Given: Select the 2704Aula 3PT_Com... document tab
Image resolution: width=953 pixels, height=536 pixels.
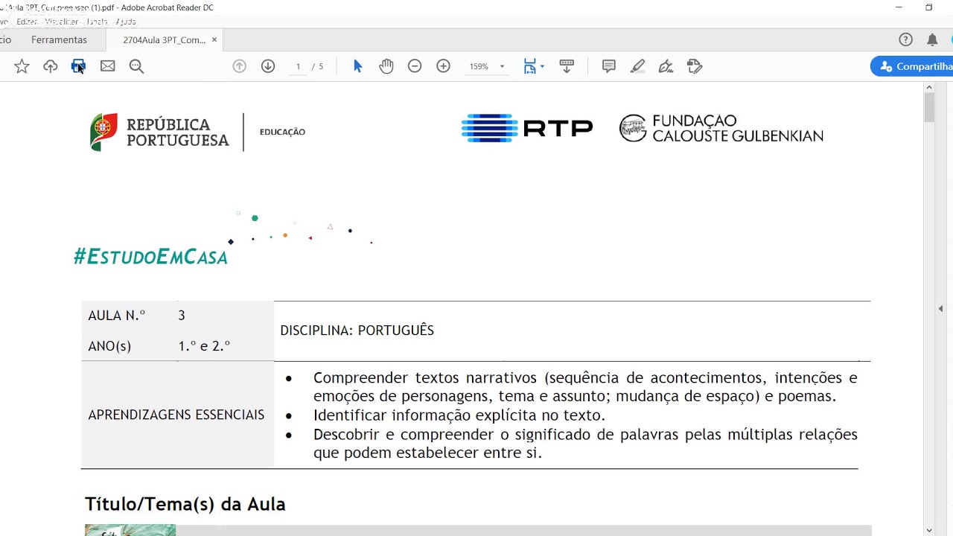Looking at the screenshot, I should click(164, 39).
